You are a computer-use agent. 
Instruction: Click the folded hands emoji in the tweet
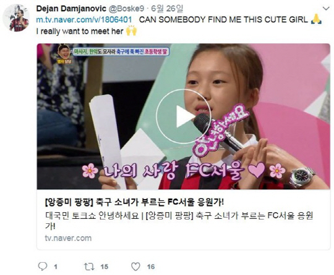point(316,19)
